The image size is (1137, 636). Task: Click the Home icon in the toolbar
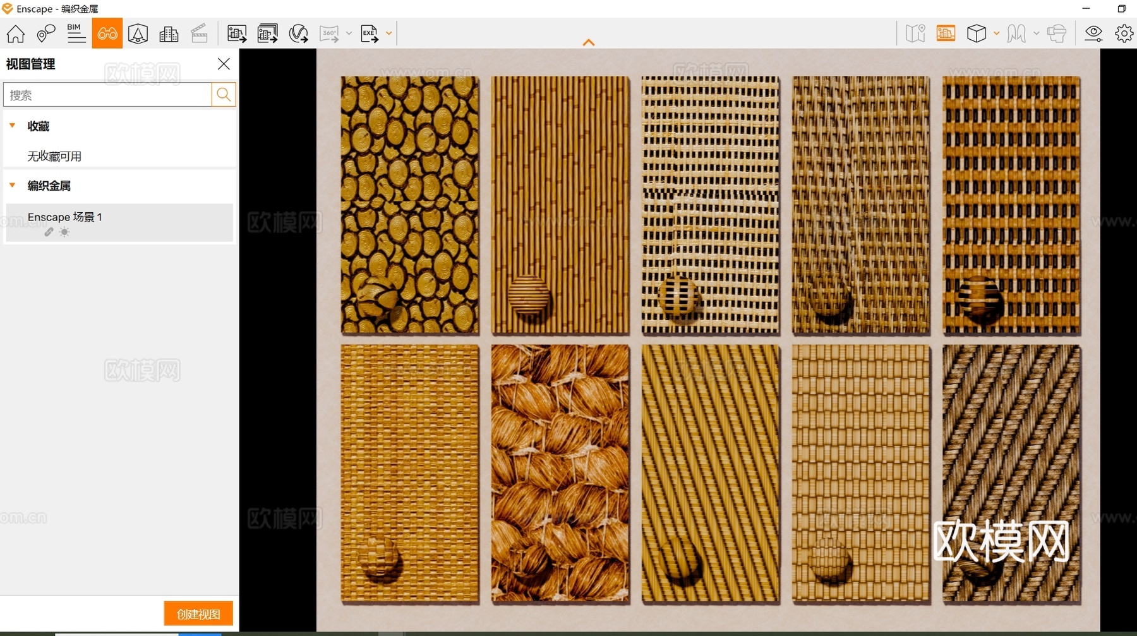16,33
